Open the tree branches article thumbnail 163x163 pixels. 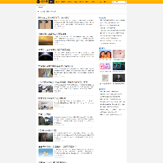point(46,73)
